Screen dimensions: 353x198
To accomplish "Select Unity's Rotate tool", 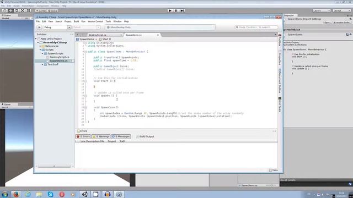I will click(17, 10).
